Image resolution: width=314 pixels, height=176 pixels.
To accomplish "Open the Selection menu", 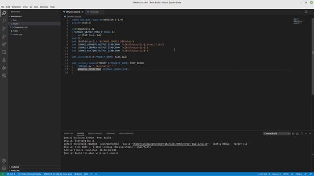I will (16, 7).
